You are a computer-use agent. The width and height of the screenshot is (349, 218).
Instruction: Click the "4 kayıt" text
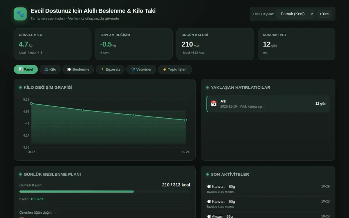click(105, 53)
